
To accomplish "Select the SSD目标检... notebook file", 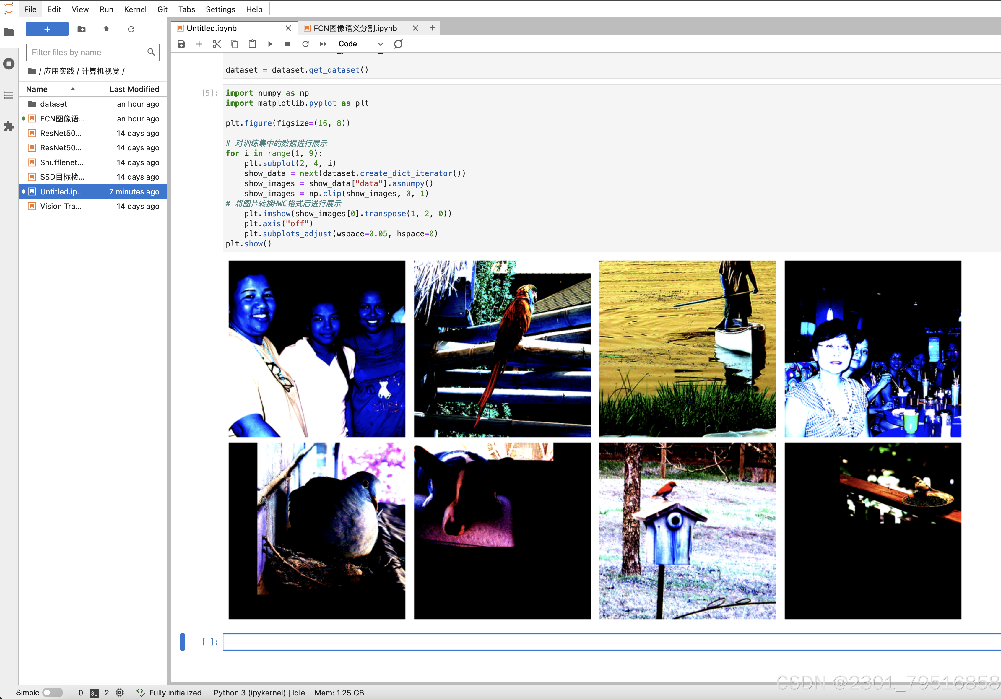I will [92, 177].
